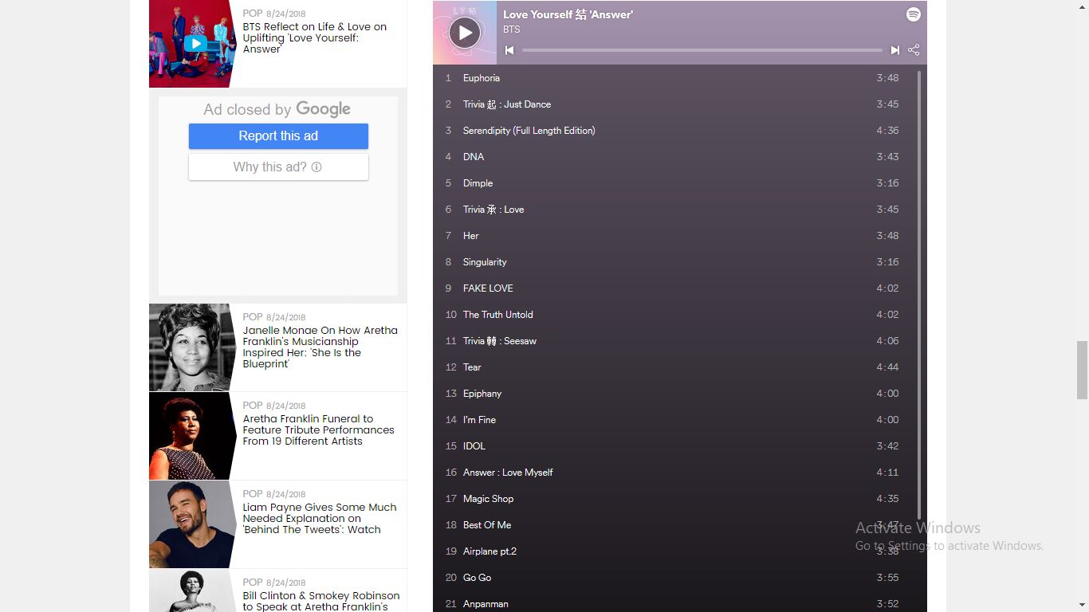Open the Janelle Monae on Aretha Franklin article
Viewport: 1089px width, 612px height.
(x=320, y=347)
